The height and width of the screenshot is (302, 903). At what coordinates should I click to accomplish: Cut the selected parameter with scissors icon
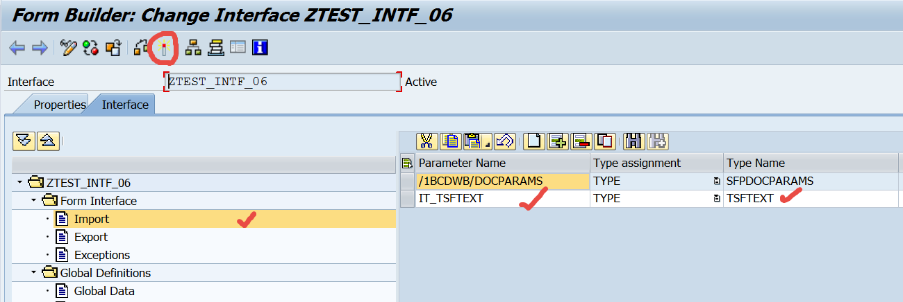(x=426, y=141)
